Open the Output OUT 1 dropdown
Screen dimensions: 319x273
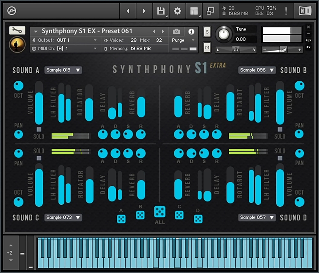pyautogui.click(x=65, y=40)
